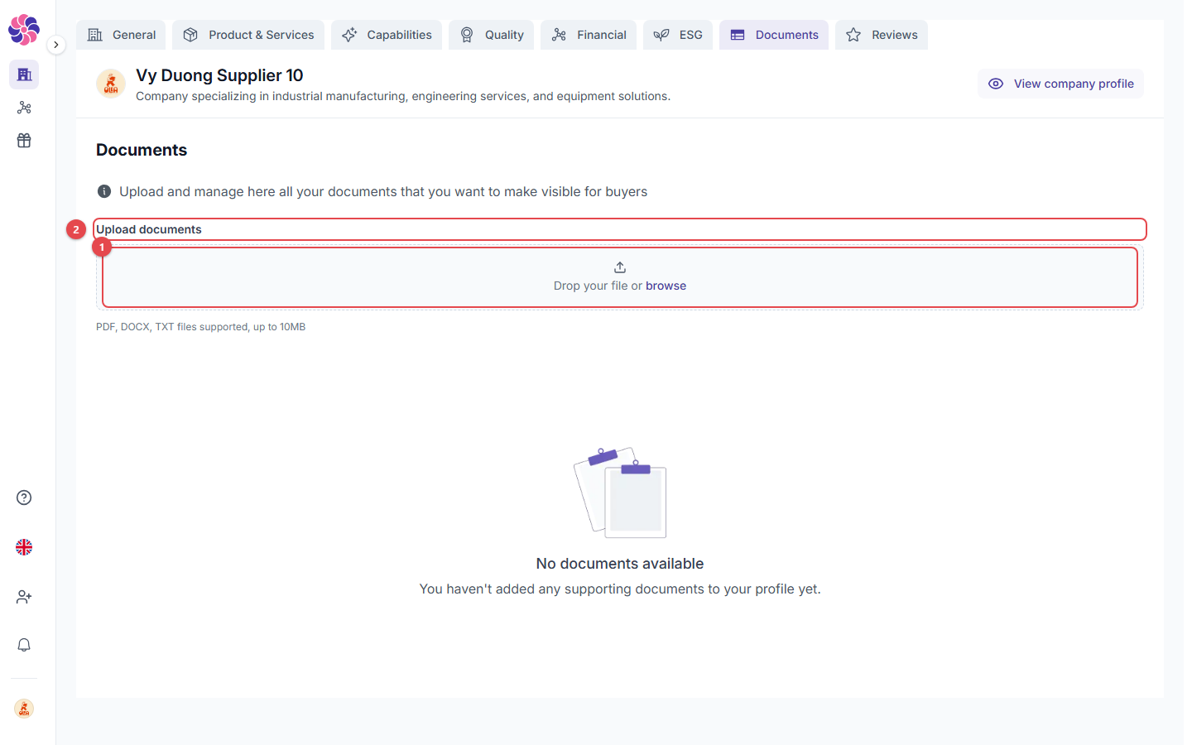Switch to the General tab
The height and width of the screenshot is (745, 1192).
[x=121, y=35]
